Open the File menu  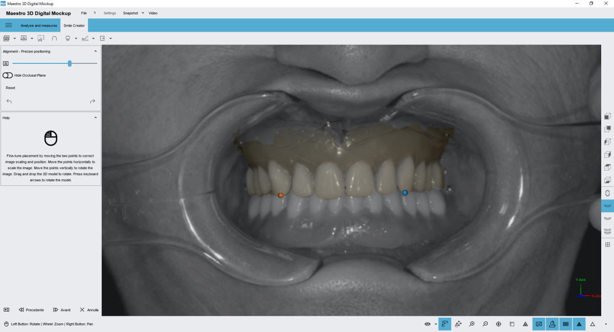click(84, 13)
